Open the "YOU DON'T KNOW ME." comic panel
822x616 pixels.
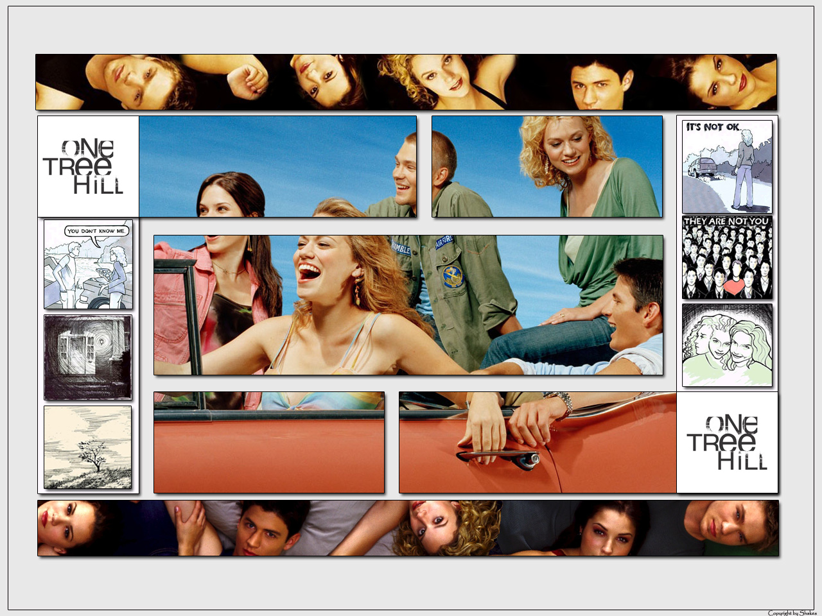coord(88,264)
